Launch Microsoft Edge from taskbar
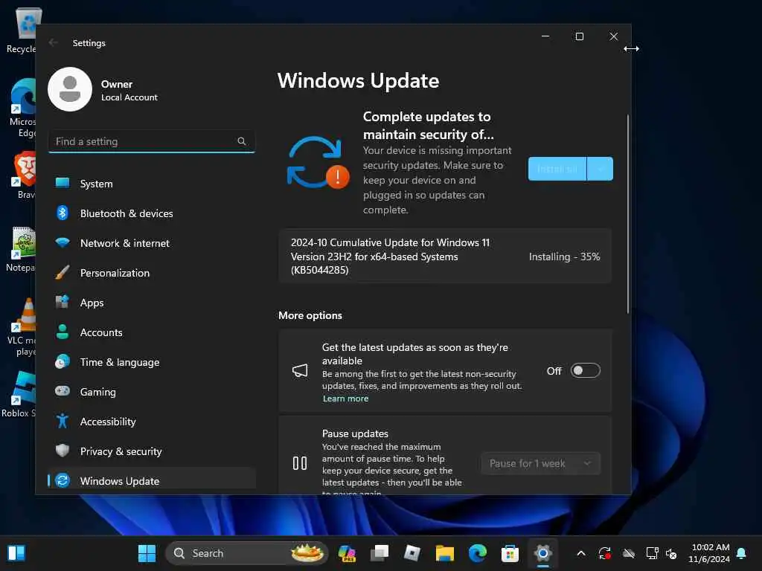This screenshot has width=762, height=571. point(477,553)
